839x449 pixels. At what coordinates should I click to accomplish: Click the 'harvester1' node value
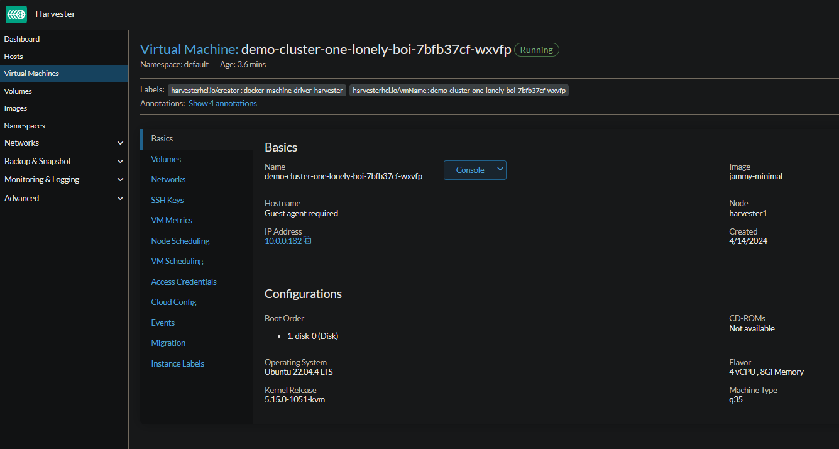(x=748, y=213)
